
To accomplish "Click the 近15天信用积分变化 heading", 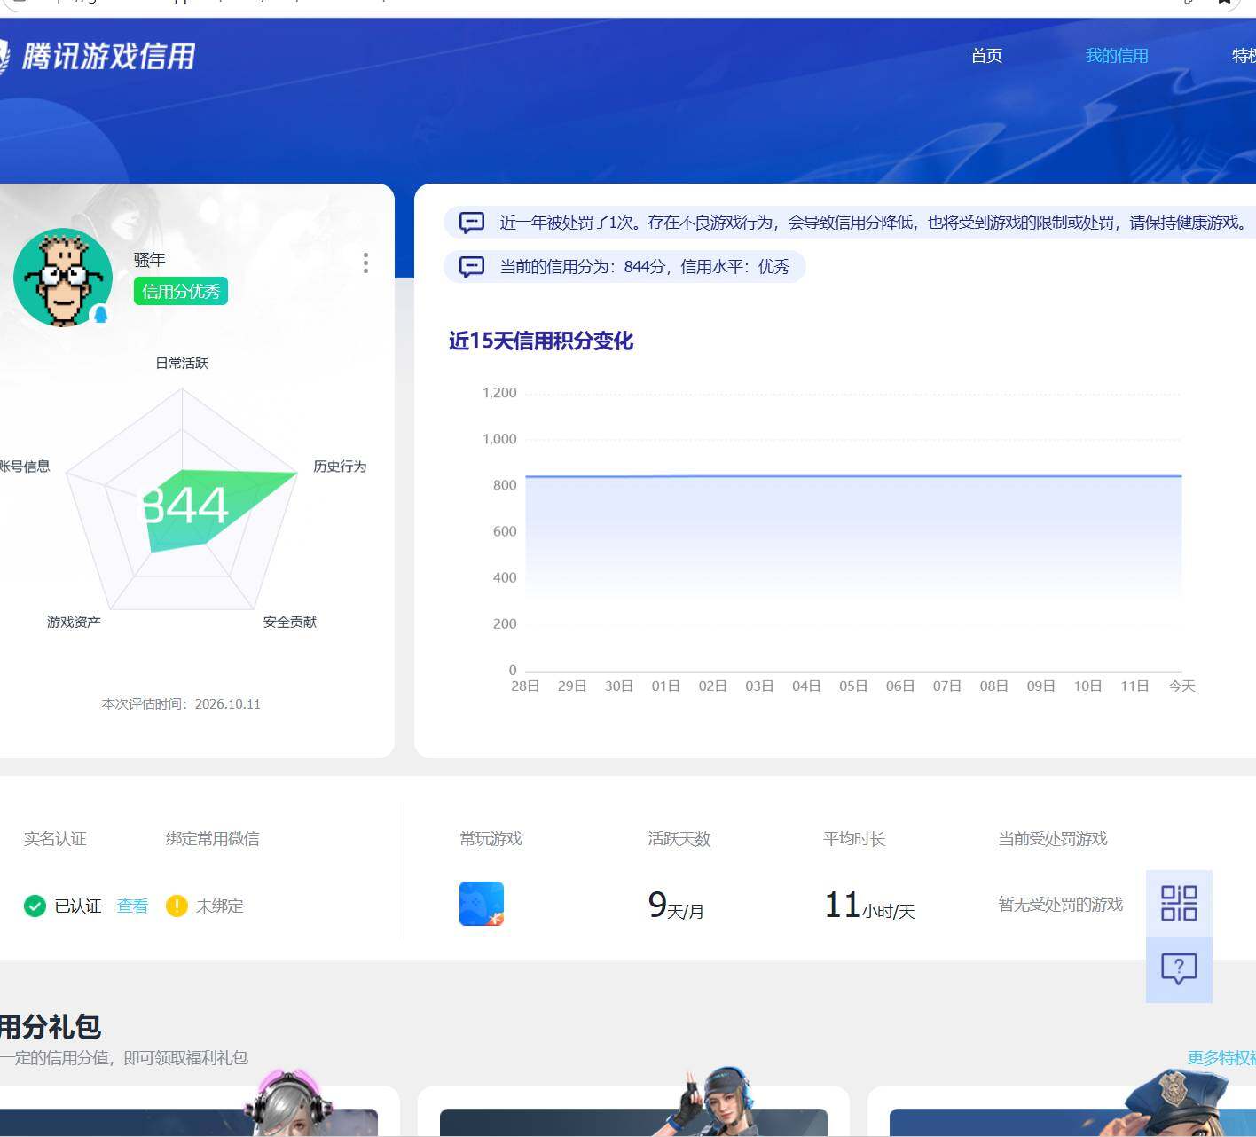I will [541, 341].
